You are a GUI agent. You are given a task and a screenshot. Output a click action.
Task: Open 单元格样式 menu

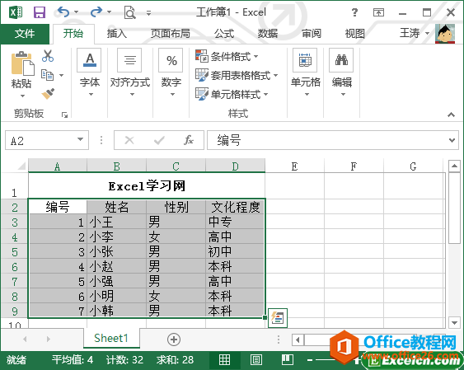(x=232, y=94)
